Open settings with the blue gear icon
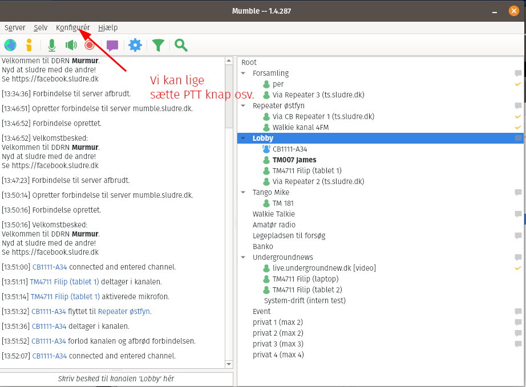Screen dimensions: 526x387 pos(135,45)
